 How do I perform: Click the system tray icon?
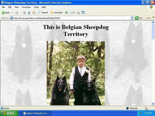140,113
